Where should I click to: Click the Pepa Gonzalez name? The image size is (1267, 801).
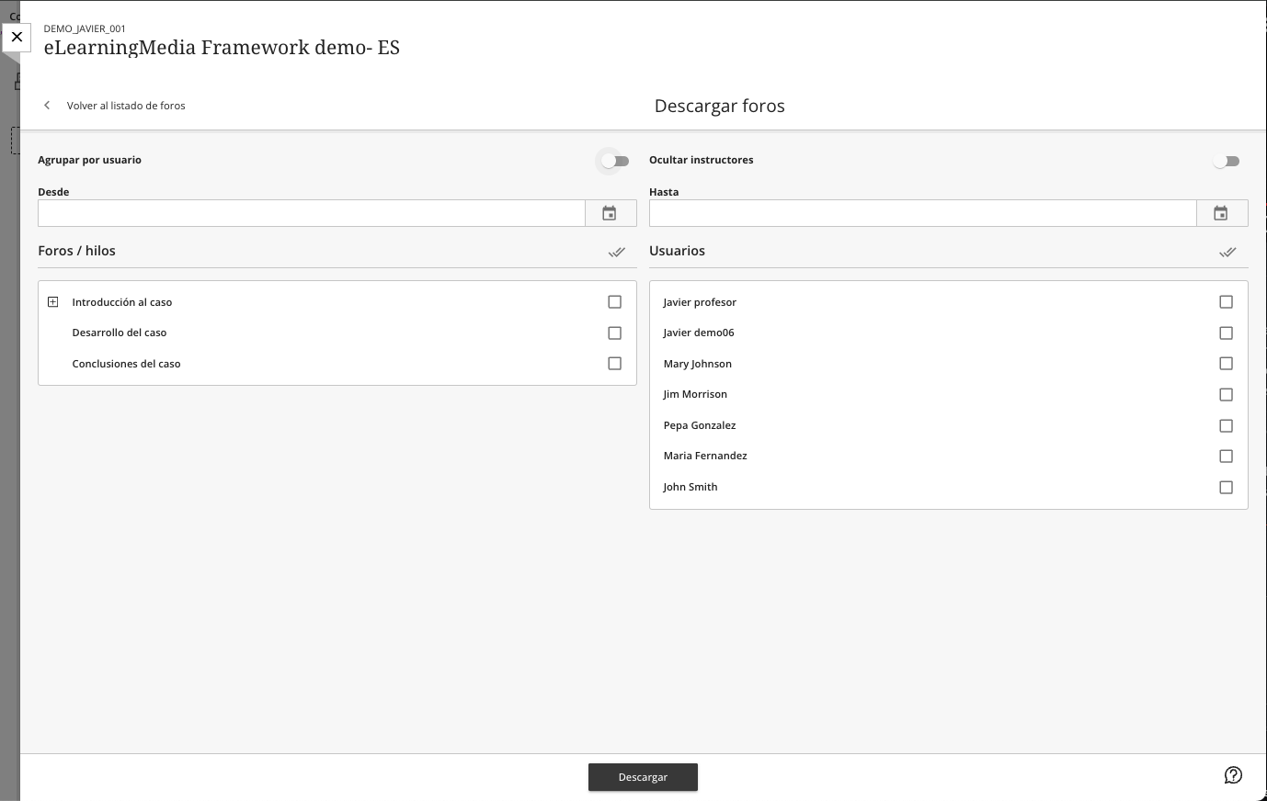click(700, 425)
